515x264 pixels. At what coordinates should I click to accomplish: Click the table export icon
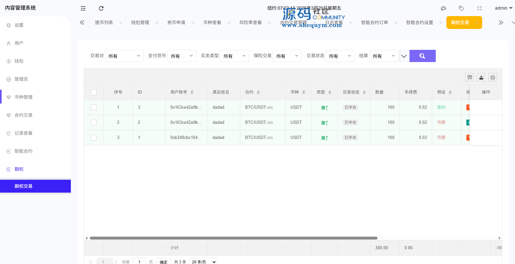click(x=481, y=77)
